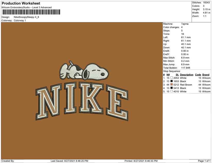The image size is (212, 163).
Task: Click the Created By footer label
Action: pos(8,161)
